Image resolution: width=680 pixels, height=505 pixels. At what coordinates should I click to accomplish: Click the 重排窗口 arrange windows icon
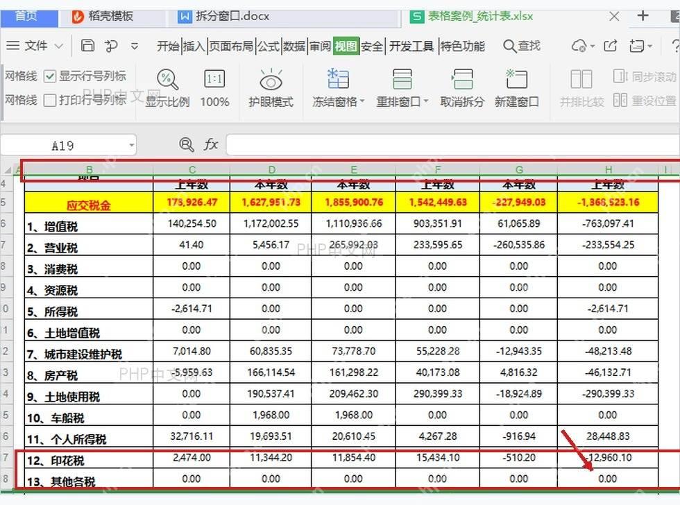pyautogui.click(x=402, y=78)
